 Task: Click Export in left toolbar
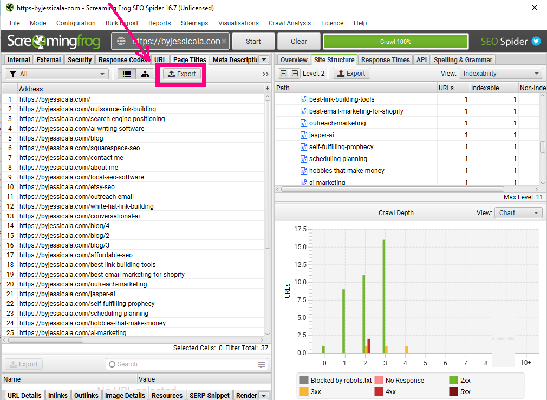[x=182, y=74]
